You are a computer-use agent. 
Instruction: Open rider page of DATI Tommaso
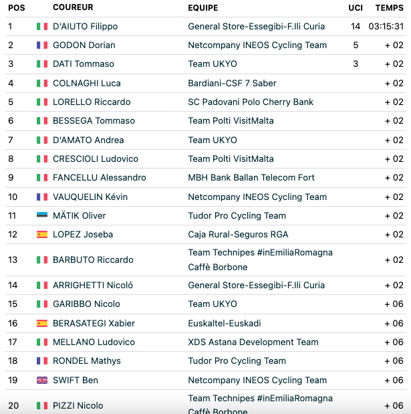84,64
